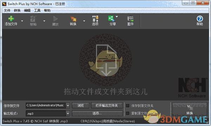The width and height of the screenshot is (211, 126).
Task: Expand the Share dropdown arrow
Action: click(117, 17)
